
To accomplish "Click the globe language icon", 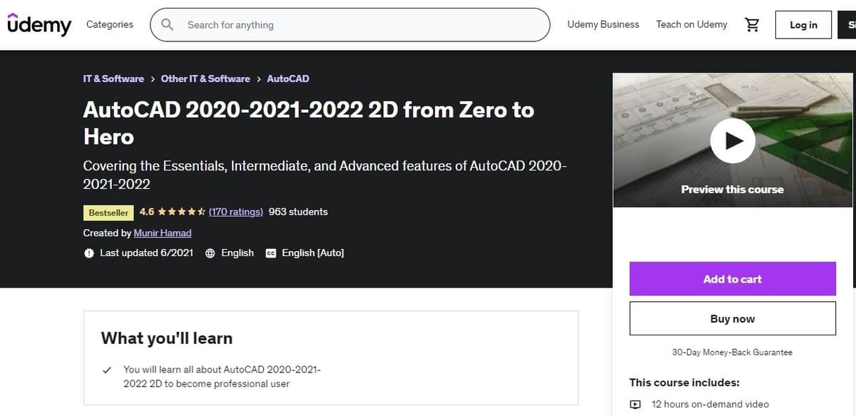I will [210, 253].
